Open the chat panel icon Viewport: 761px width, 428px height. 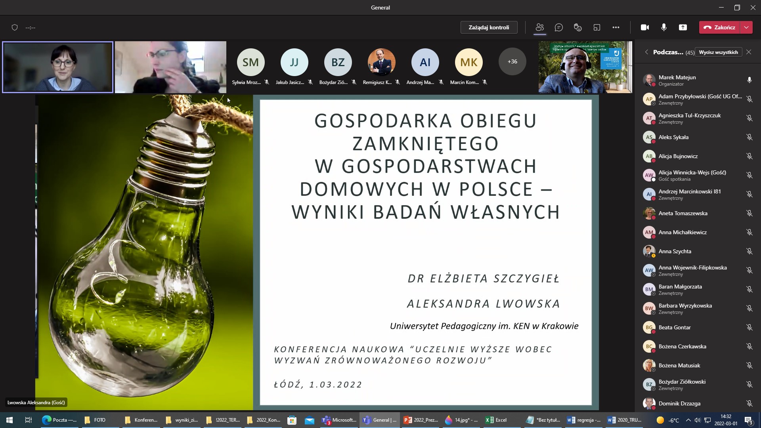559,27
